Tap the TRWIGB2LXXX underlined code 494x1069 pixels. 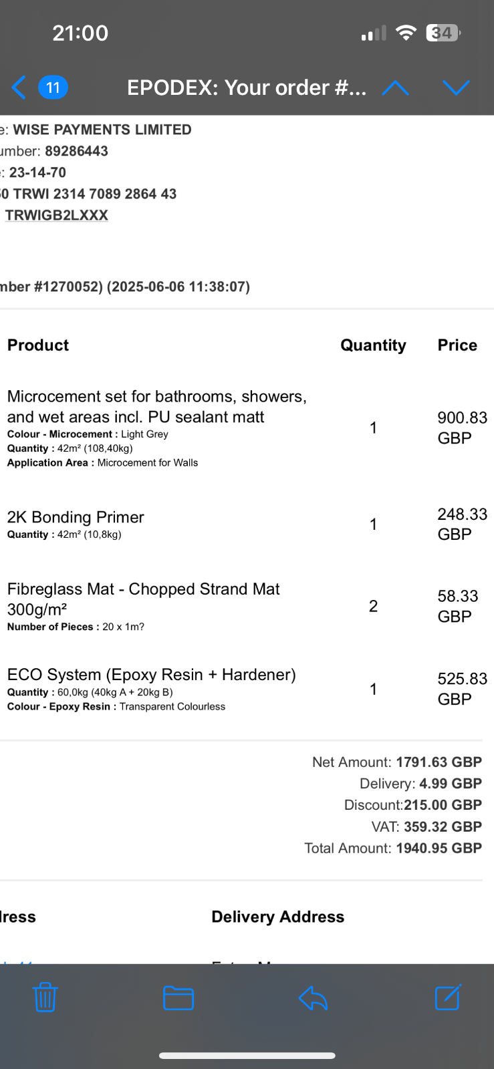click(x=57, y=215)
